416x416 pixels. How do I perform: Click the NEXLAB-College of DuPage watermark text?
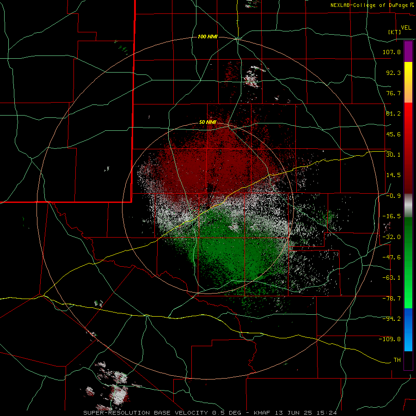coord(372,5)
